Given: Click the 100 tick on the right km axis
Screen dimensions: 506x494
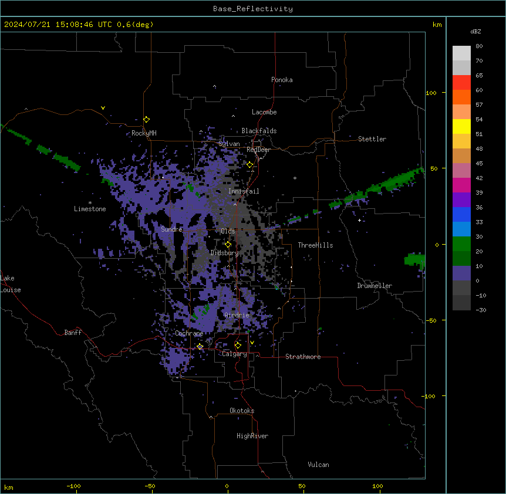Looking at the screenshot, I should (431, 93).
